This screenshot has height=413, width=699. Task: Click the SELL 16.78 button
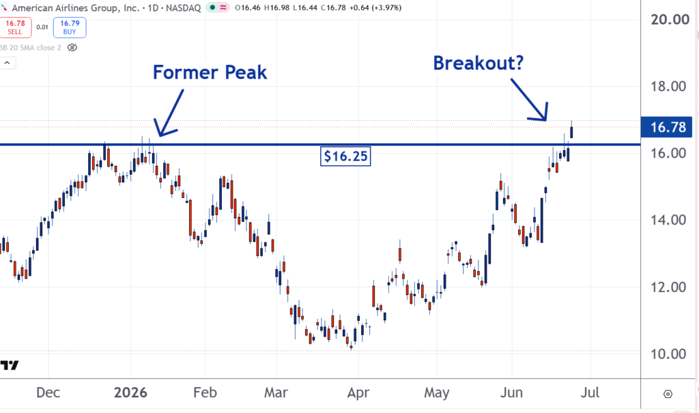click(15, 27)
